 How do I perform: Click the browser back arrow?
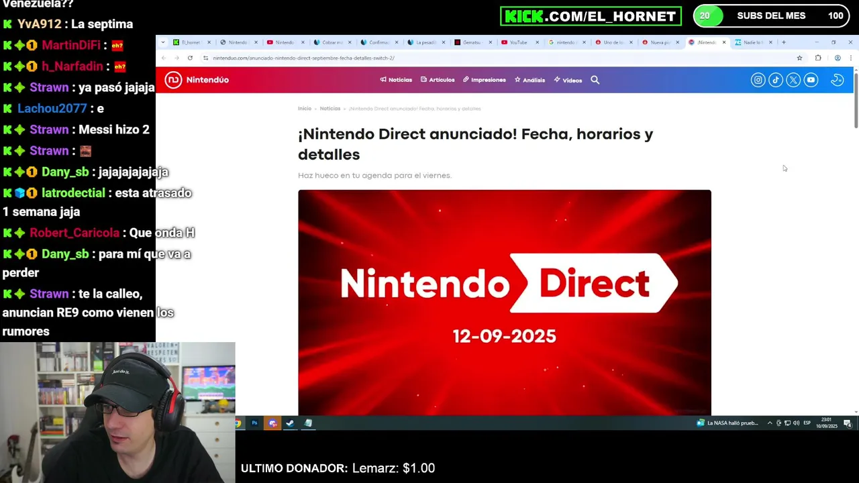point(164,58)
